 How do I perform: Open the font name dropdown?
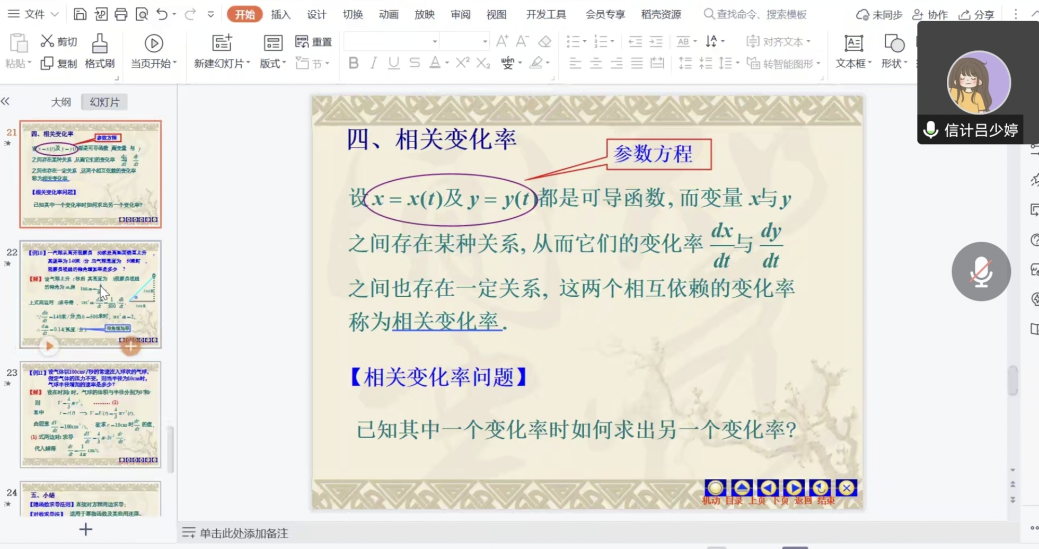coord(434,41)
